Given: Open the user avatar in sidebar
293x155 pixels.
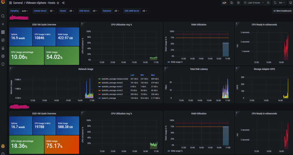Looking at the screenshot, I should [x=3, y=146].
